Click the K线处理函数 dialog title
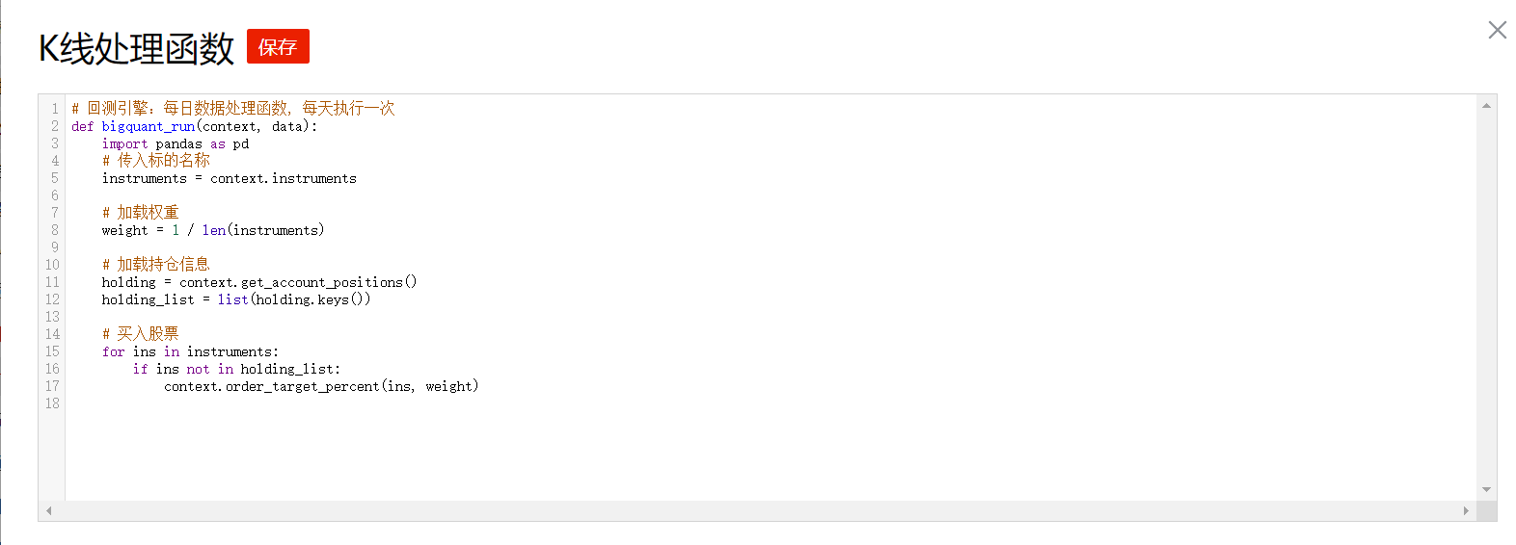The image size is (1516, 545). click(136, 48)
